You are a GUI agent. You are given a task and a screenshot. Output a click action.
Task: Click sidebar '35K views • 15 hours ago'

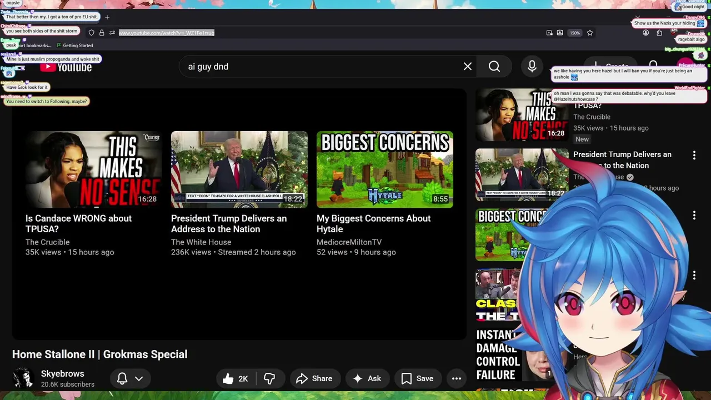click(611, 128)
